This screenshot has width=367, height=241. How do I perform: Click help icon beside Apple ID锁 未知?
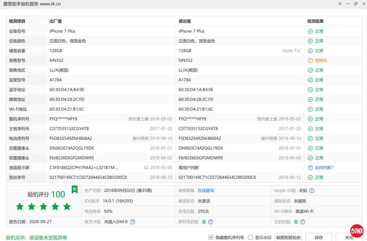(312, 191)
